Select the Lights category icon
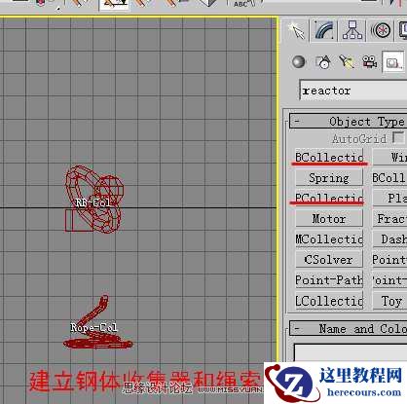Image resolution: width=407 pixels, height=404 pixels. 347,61
